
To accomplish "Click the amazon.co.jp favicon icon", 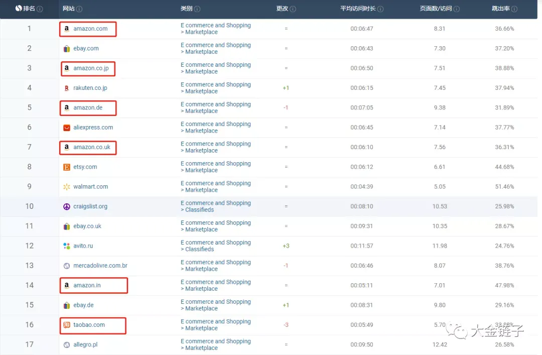I will [67, 68].
